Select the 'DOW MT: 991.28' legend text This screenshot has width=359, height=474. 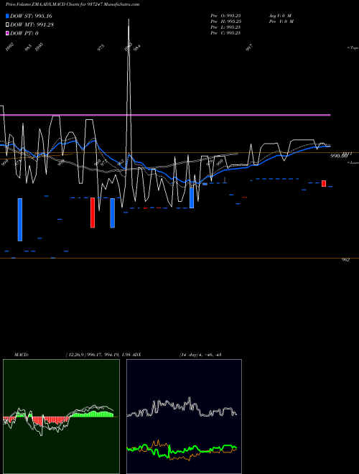(x=32, y=24)
